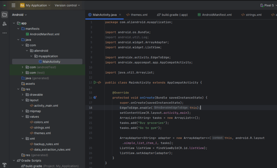Select colors.xml in the values folder
The height and width of the screenshot is (168, 277).
(x=39, y=122)
